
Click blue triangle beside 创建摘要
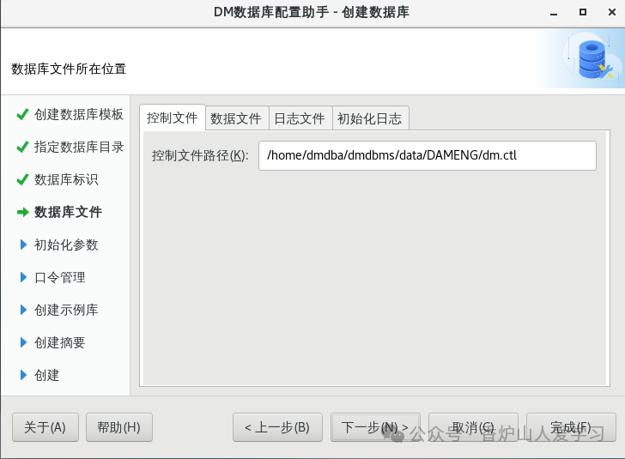point(23,342)
